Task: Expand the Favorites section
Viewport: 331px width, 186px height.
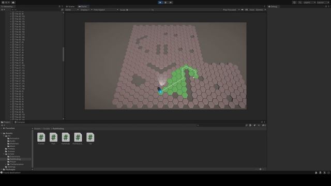Action: click(x=1, y=129)
